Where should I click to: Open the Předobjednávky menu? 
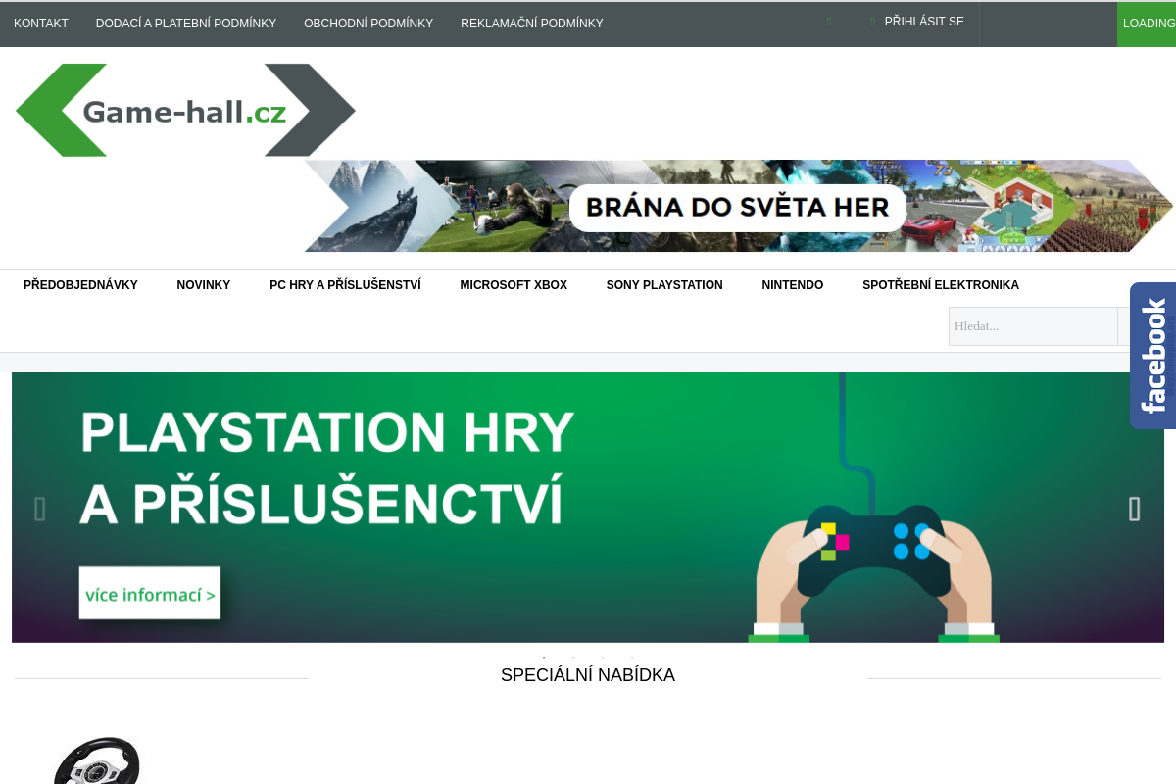[x=80, y=285]
